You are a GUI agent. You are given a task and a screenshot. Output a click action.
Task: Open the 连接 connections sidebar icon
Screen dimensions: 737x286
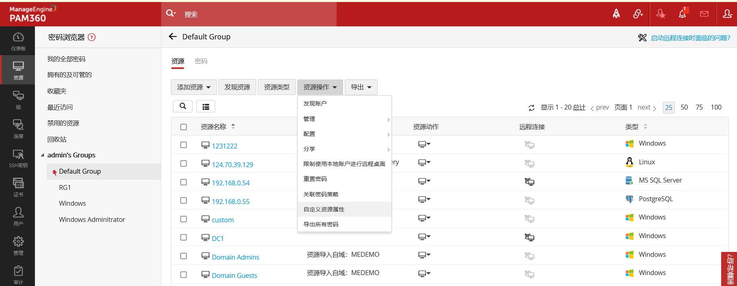click(18, 129)
